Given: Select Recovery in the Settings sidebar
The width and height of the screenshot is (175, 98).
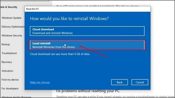Looking at the screenshot, I should click(7, 62).
